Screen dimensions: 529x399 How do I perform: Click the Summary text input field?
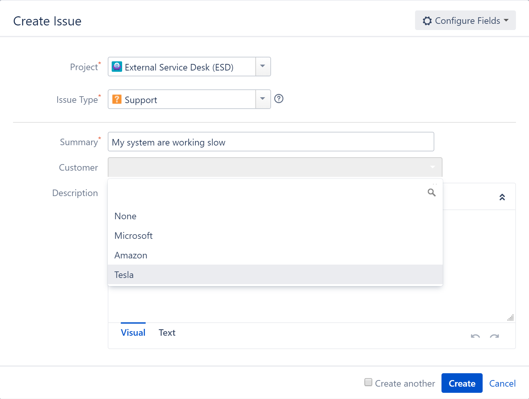pos(271,142)
